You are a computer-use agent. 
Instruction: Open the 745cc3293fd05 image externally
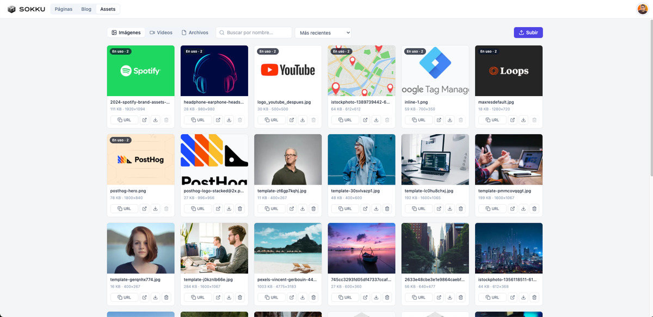[x=366, y=297]
